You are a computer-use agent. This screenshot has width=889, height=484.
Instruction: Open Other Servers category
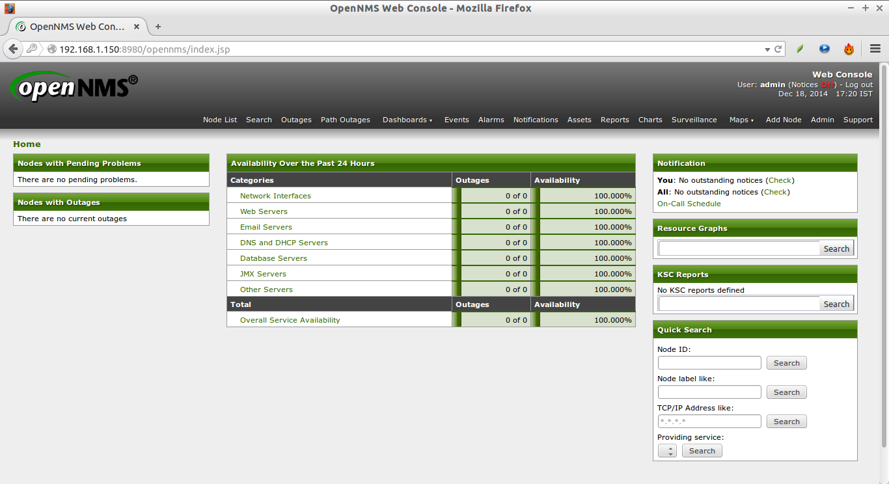tap(266, 289)
